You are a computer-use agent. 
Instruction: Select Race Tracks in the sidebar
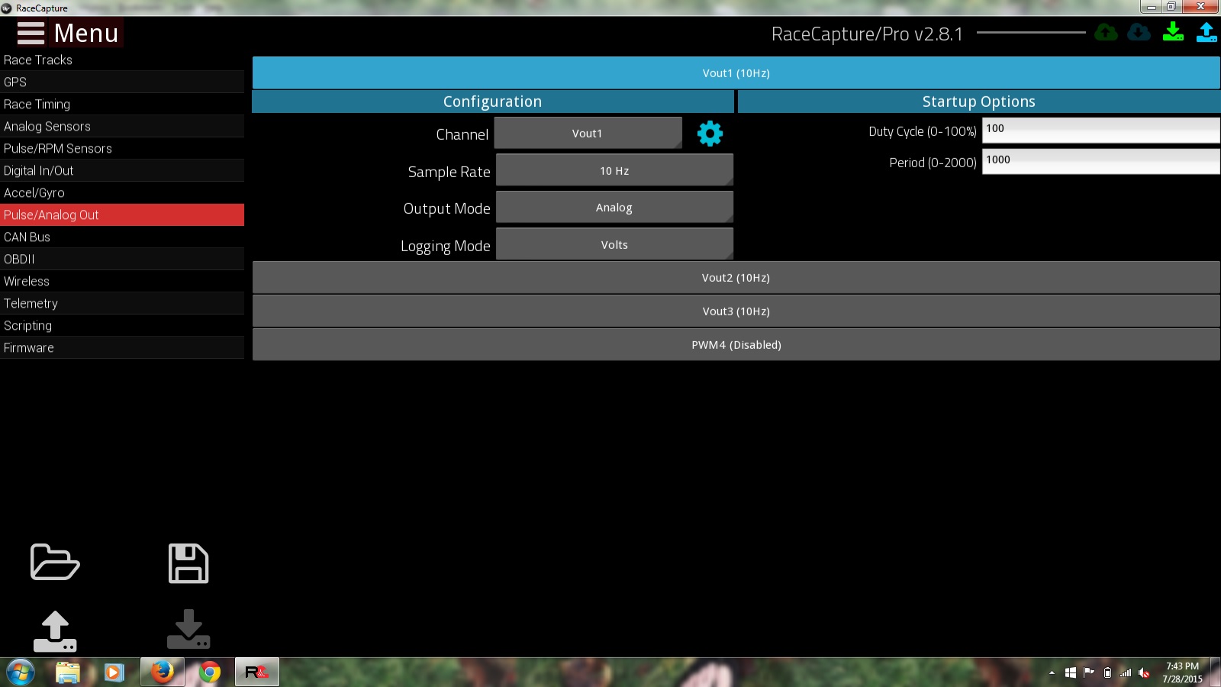122,60
